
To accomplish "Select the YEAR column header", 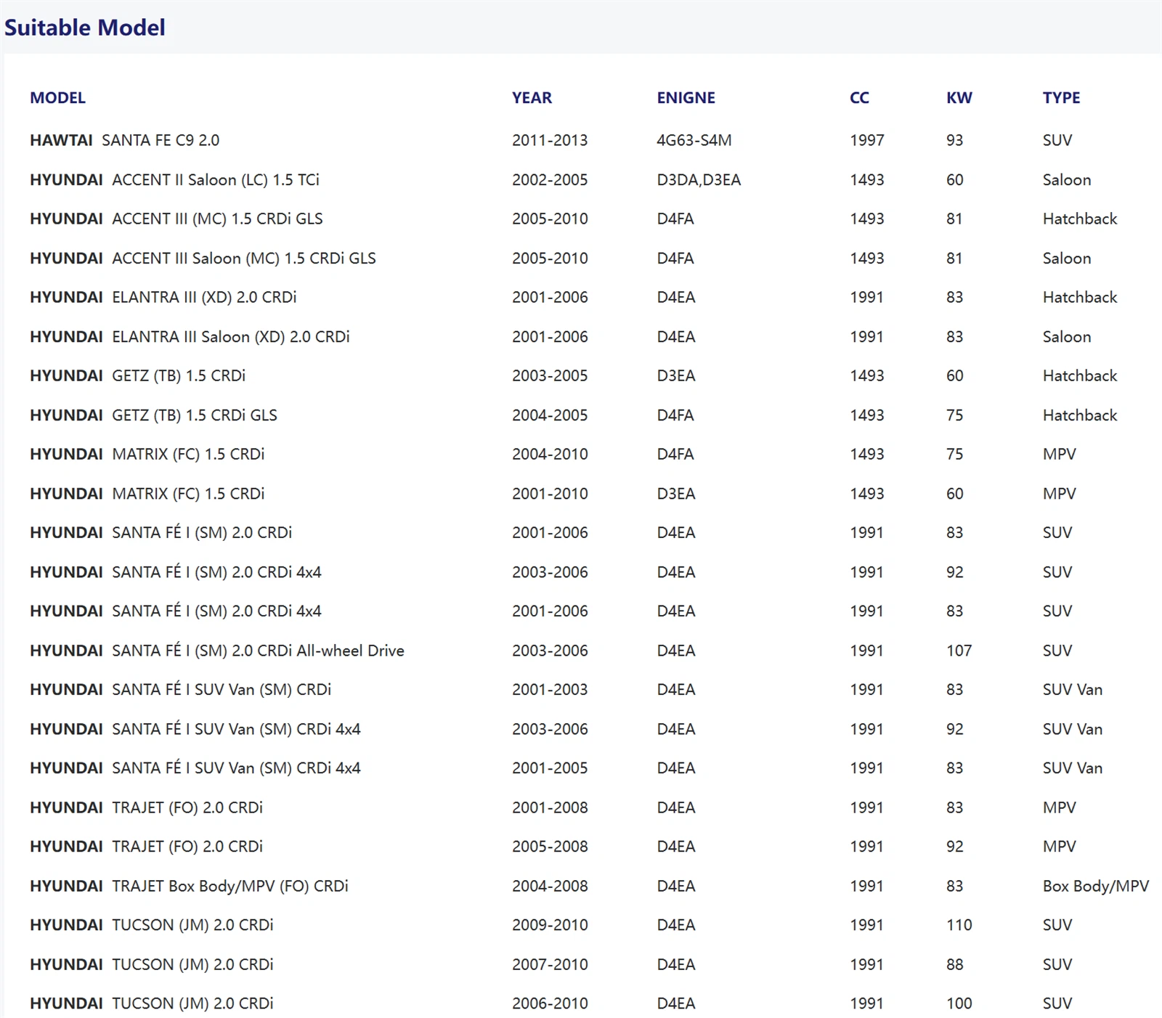I will (532, 98).
